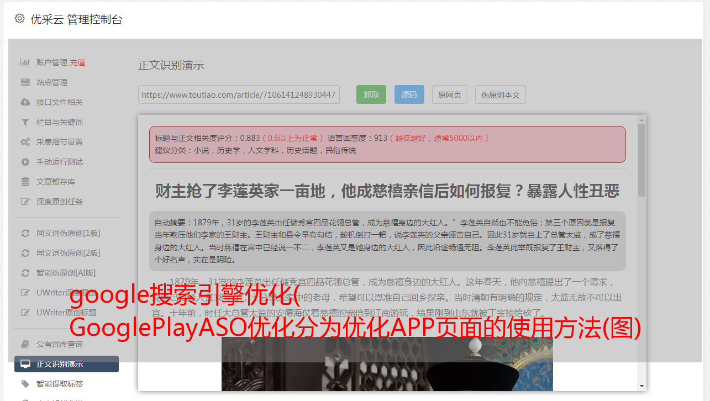
Task: Select the cloud upload icon for 接口文件相关
Action: point(25,102)
